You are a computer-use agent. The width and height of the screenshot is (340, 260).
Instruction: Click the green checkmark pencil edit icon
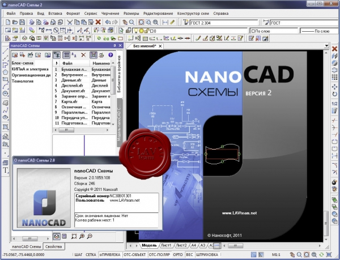pyautogui.click(x=198, y=39)
